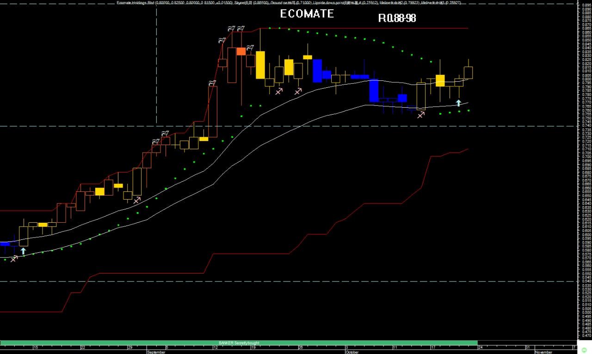
Task: Select the orange candle at the September peak
Action: [241, 51]
